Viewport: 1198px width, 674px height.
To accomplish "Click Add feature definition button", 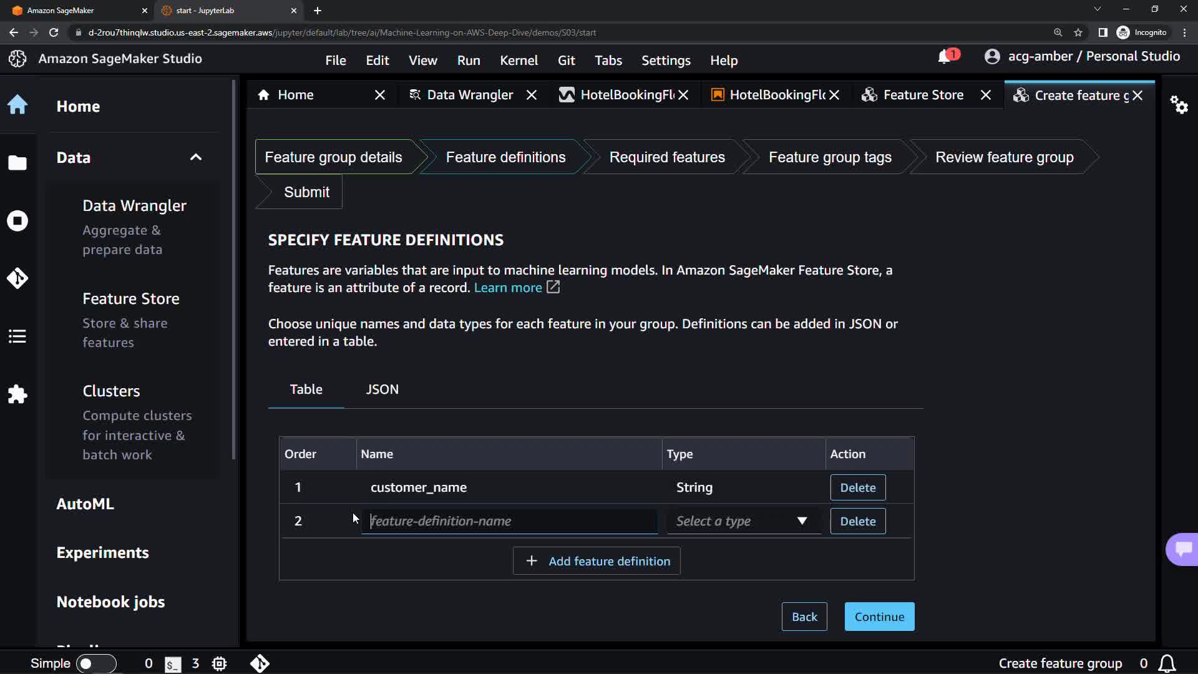I will pyautogui.click(x=597, y=561).
